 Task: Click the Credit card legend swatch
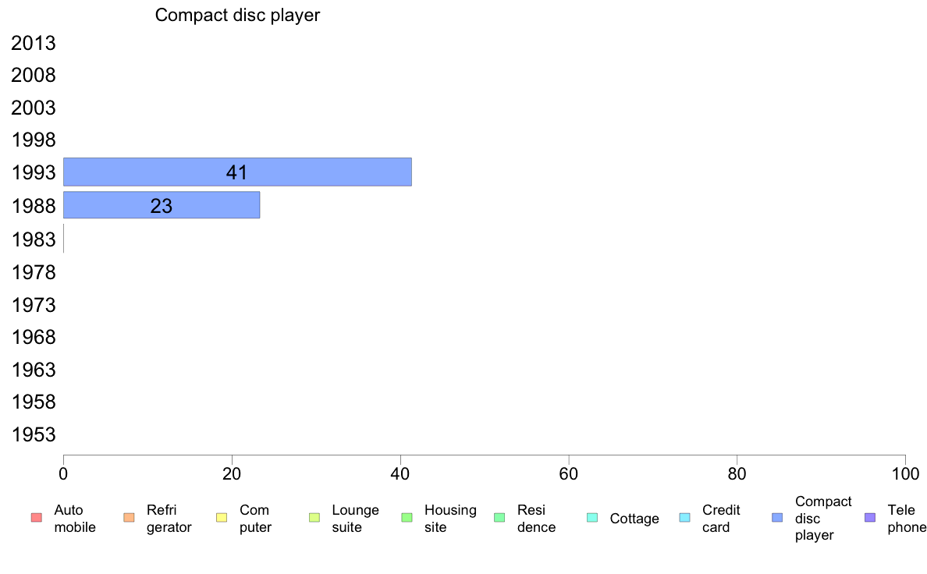click(x=684, y=518)
